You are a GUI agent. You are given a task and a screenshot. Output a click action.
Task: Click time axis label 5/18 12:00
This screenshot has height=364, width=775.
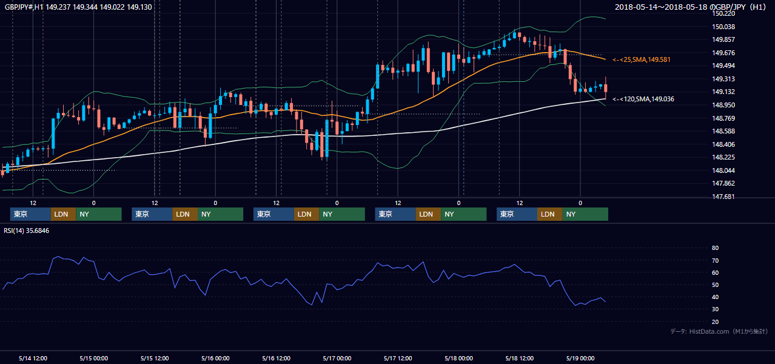pyautogui.click(x=520, y=358)
